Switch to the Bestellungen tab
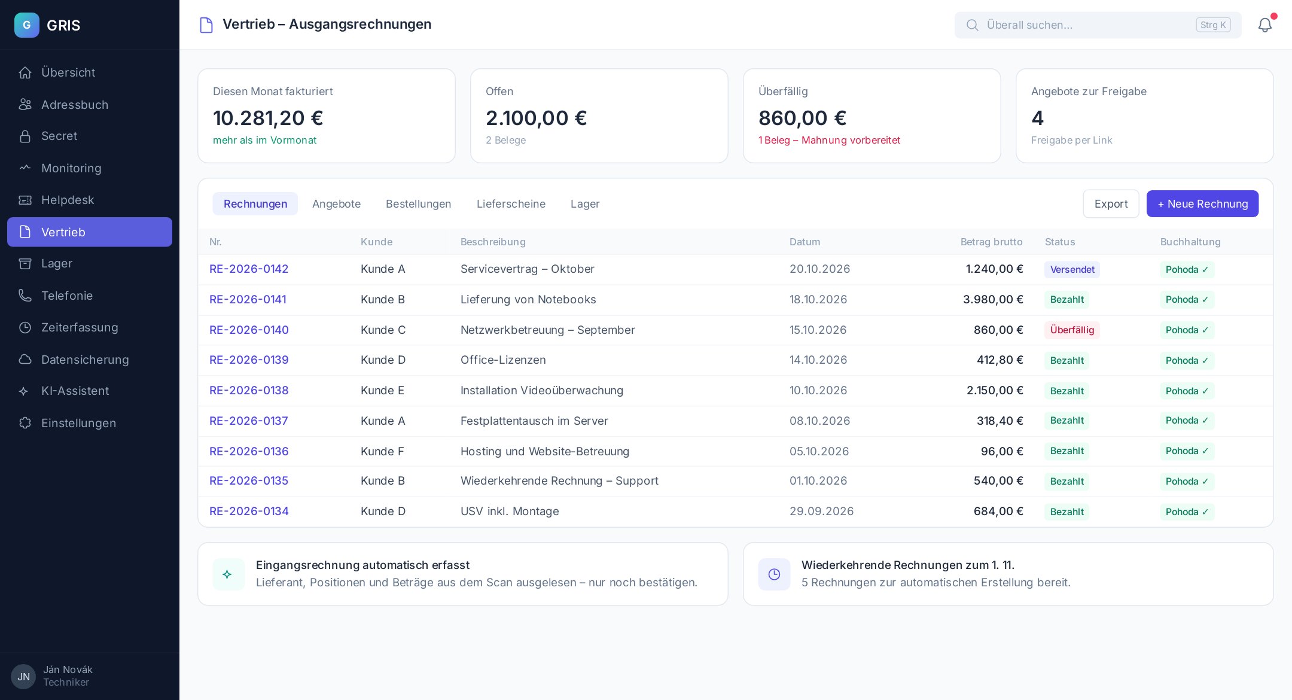 (419, 204)
